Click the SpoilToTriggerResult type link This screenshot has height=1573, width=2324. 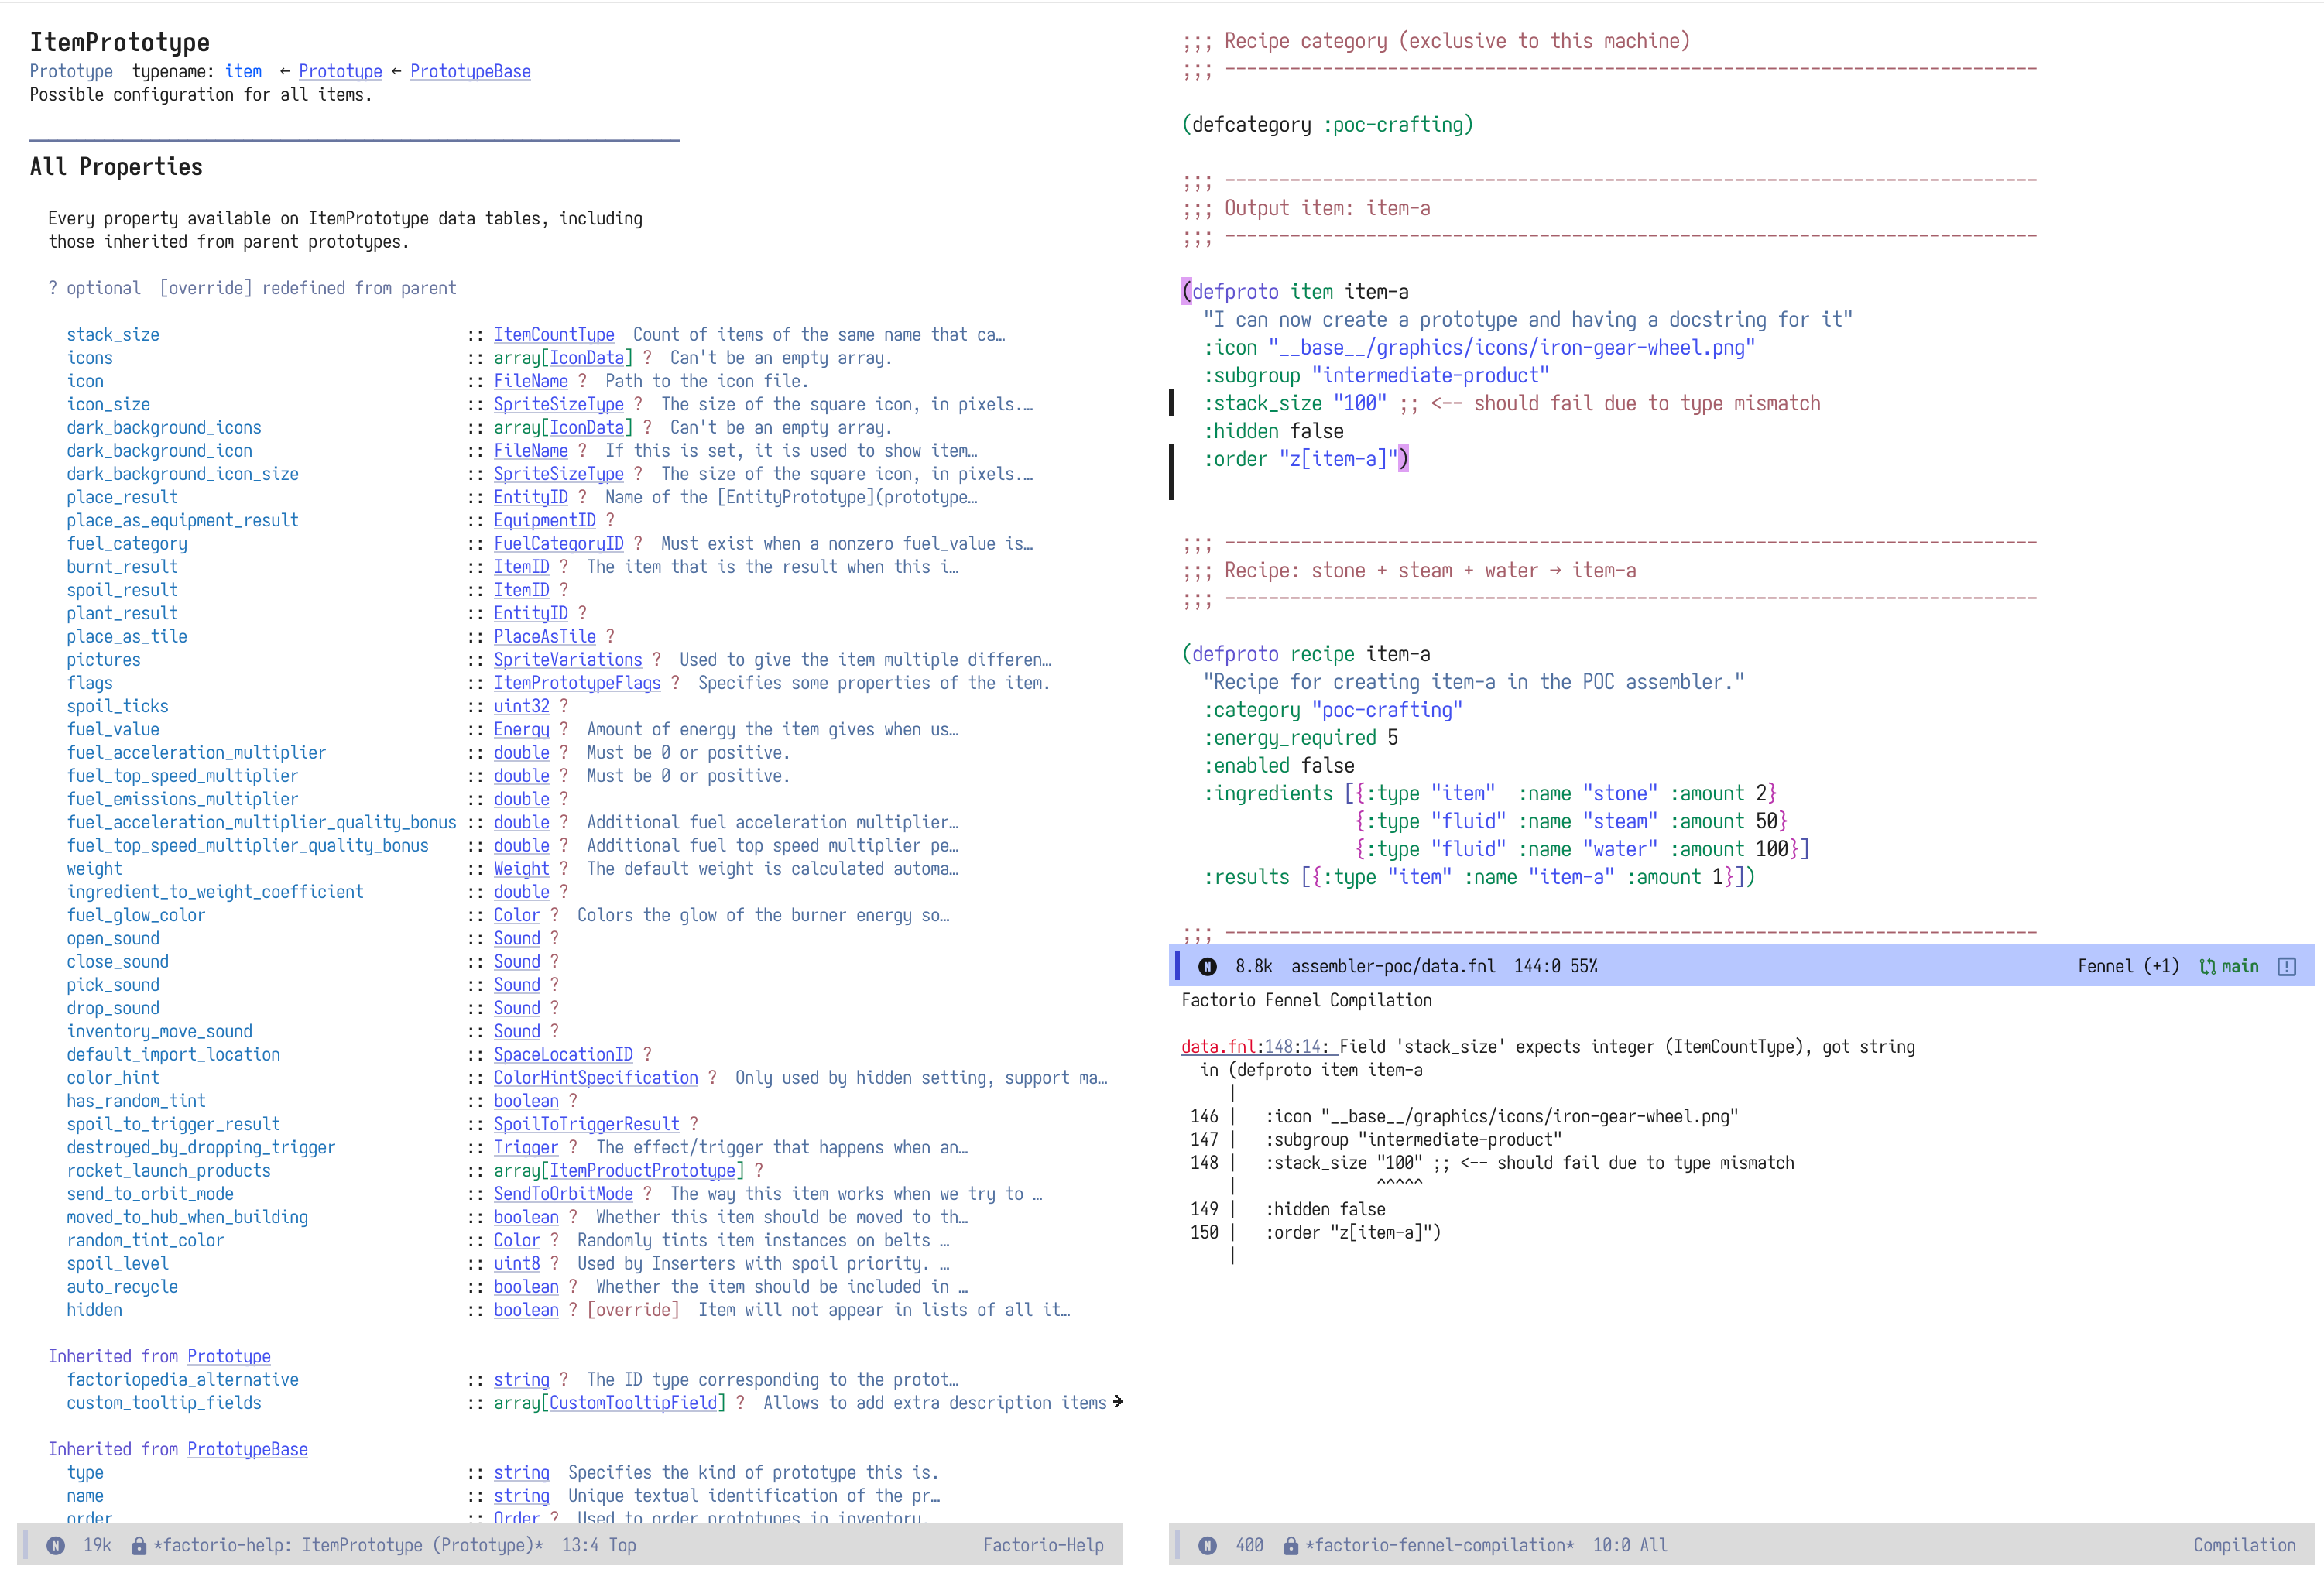click(x=586, y=1124)
